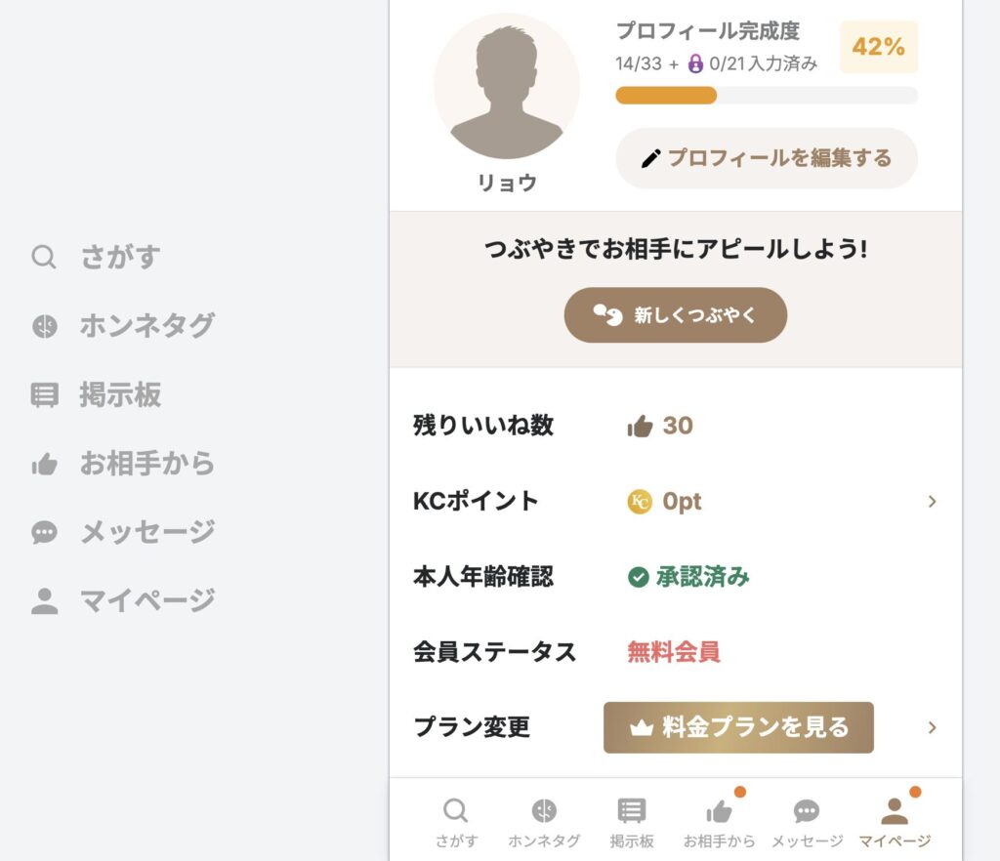This screenshot has width=1000, height=861.
Task: Click リョウ's profile avatar image
Action: 506,86
